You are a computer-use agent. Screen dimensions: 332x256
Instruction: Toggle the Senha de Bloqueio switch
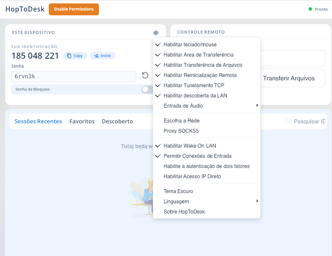pos(147,89)
